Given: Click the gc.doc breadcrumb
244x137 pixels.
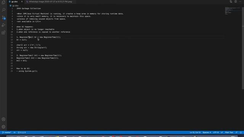Looking at the screenshot, I should [15, 6].
